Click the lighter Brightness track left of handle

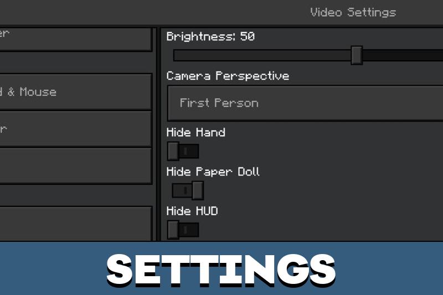(262, 55)
